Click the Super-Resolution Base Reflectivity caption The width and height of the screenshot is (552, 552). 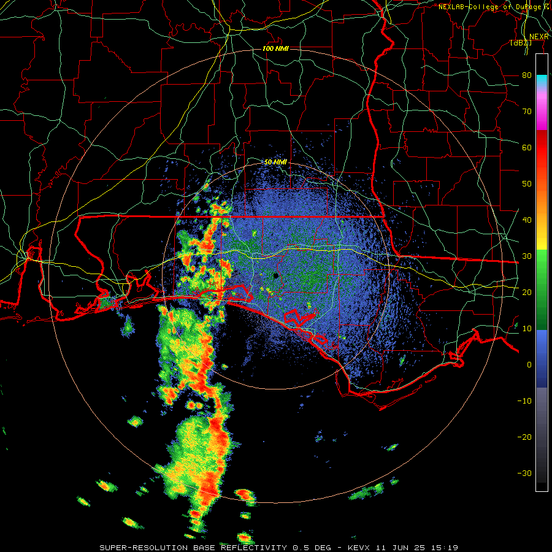click(279, 548)
